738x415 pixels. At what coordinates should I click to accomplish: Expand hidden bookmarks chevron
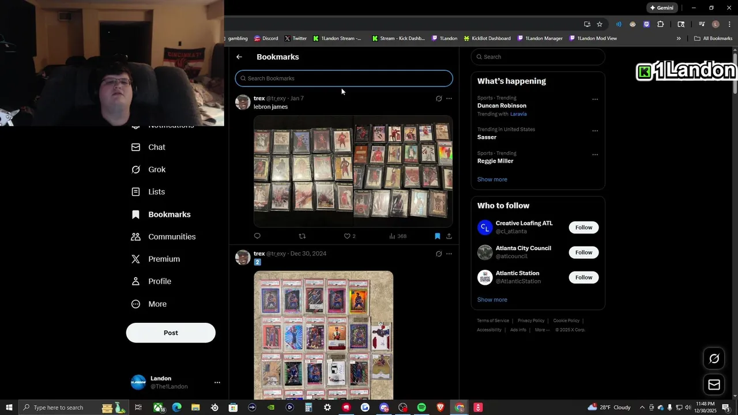(679, 39)
